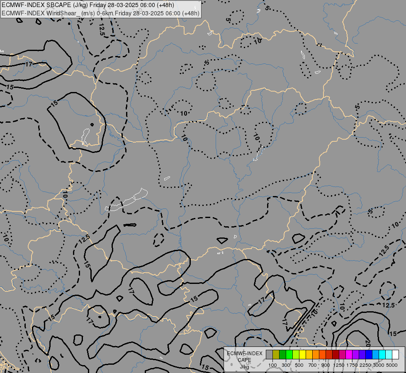Click the pure yellow legend swatch
Screen dimensions: 406x373
(x=303, y=355)
